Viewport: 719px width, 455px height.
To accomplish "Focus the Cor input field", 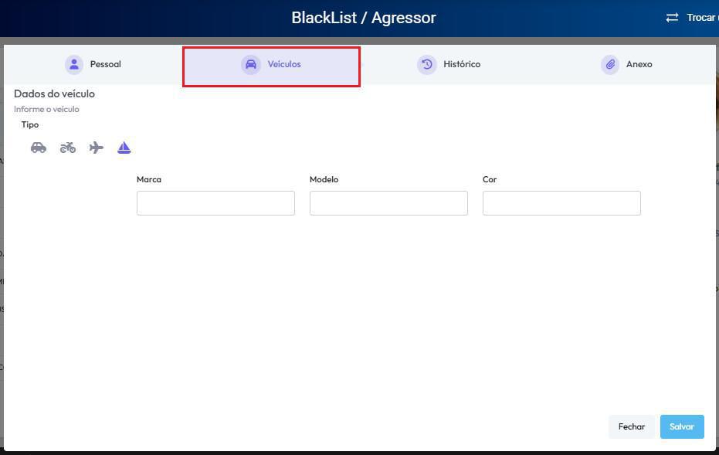I will pyautogui.click(x=561, y=203).
